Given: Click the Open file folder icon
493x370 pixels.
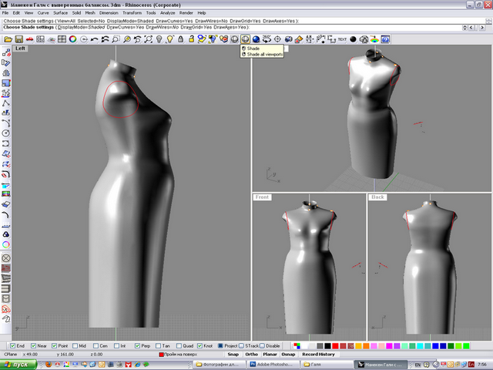Looking at the screenshot, I should tap(8, 39).
